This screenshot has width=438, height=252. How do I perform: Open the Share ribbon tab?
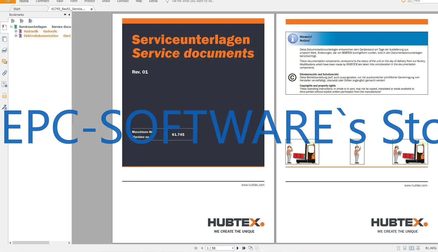pyautogui.click(x=106, y=1)
